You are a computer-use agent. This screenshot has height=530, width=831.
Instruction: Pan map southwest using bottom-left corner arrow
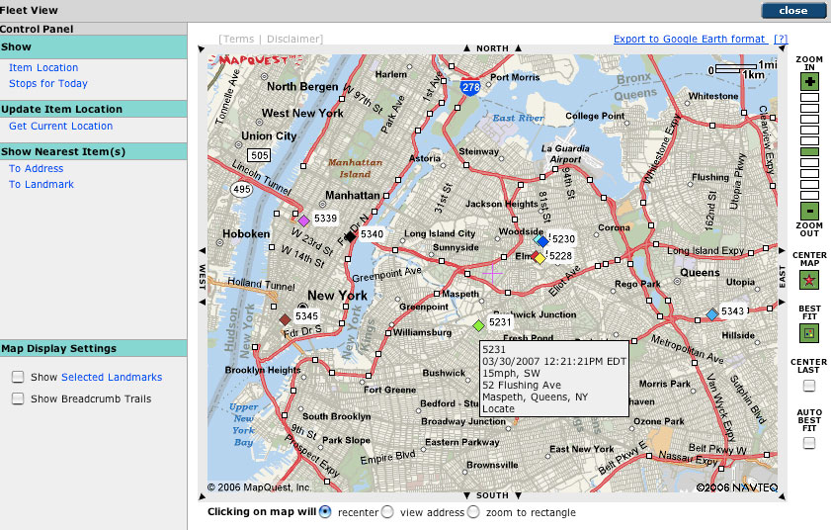202,496
